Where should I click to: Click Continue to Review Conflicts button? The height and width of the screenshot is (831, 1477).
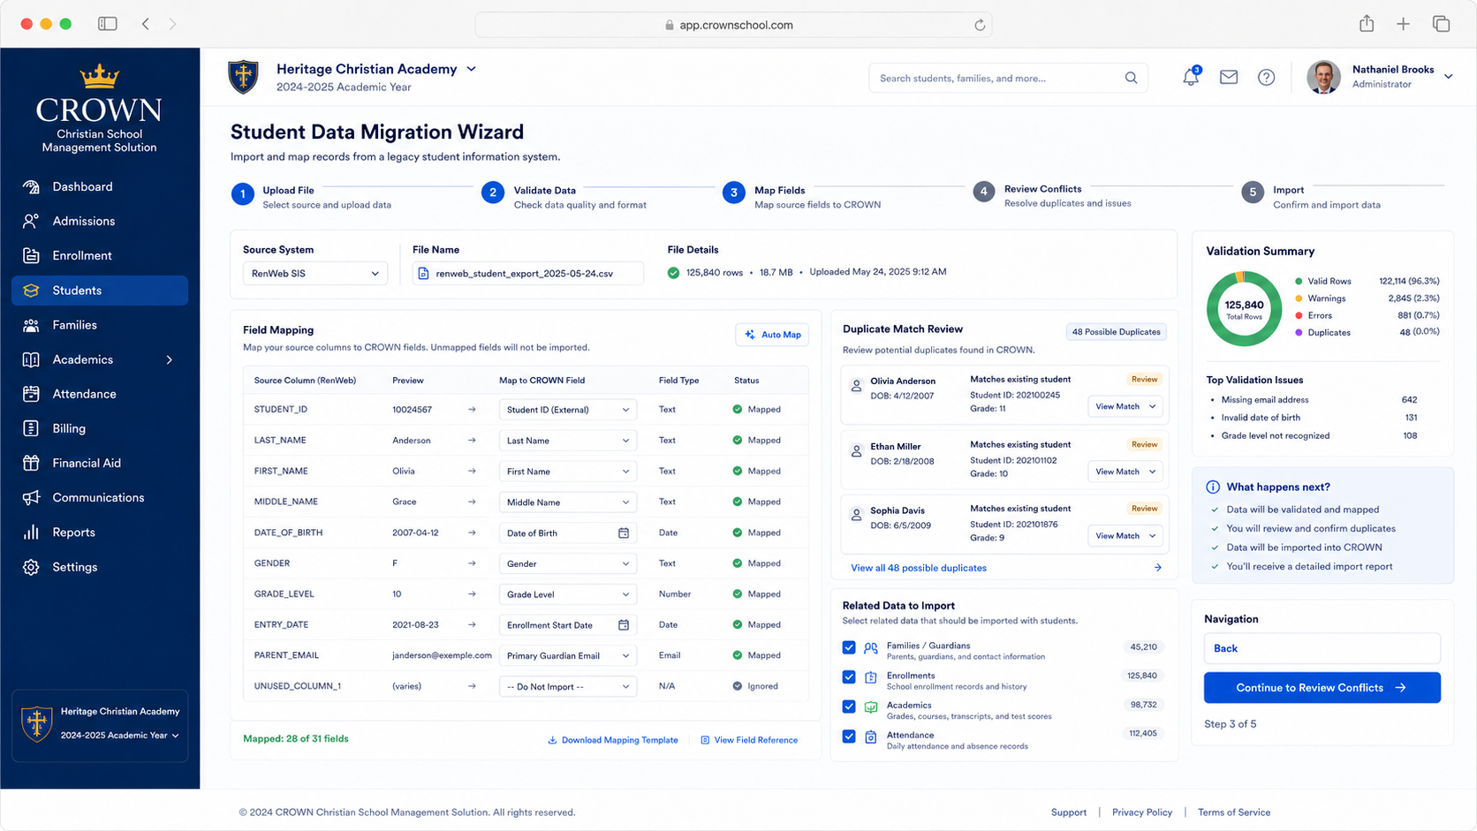click(x=1322, y=687)
